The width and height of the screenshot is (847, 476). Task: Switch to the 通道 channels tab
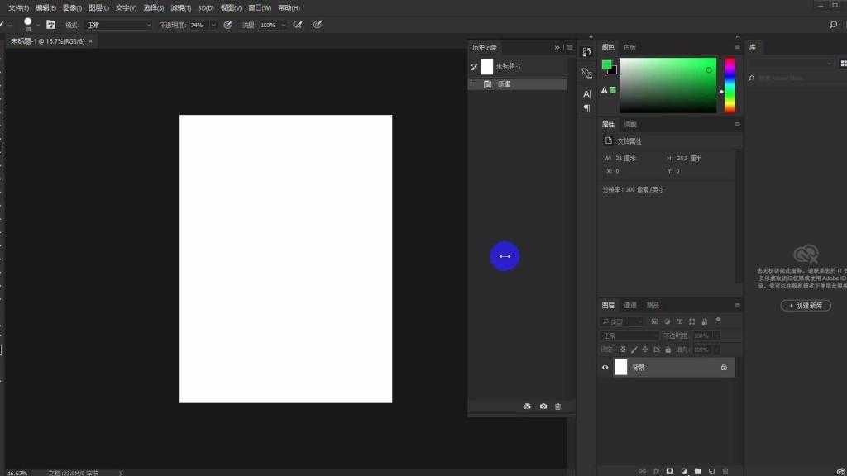coord(630,305)
